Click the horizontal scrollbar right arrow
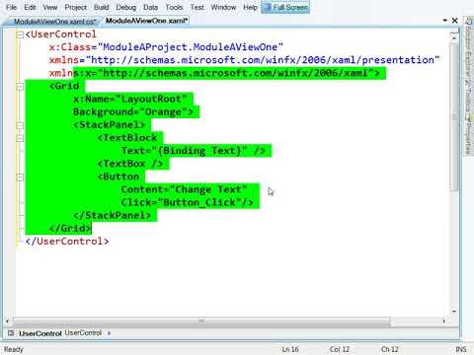Image resolution: width=474 pixels, height=355 pixels. coord(444,320)
